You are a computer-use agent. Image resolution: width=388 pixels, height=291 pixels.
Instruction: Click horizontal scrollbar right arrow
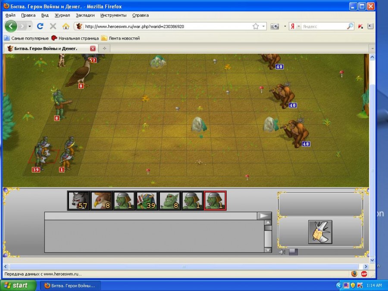pyautogui.click(x=366, y=266)
